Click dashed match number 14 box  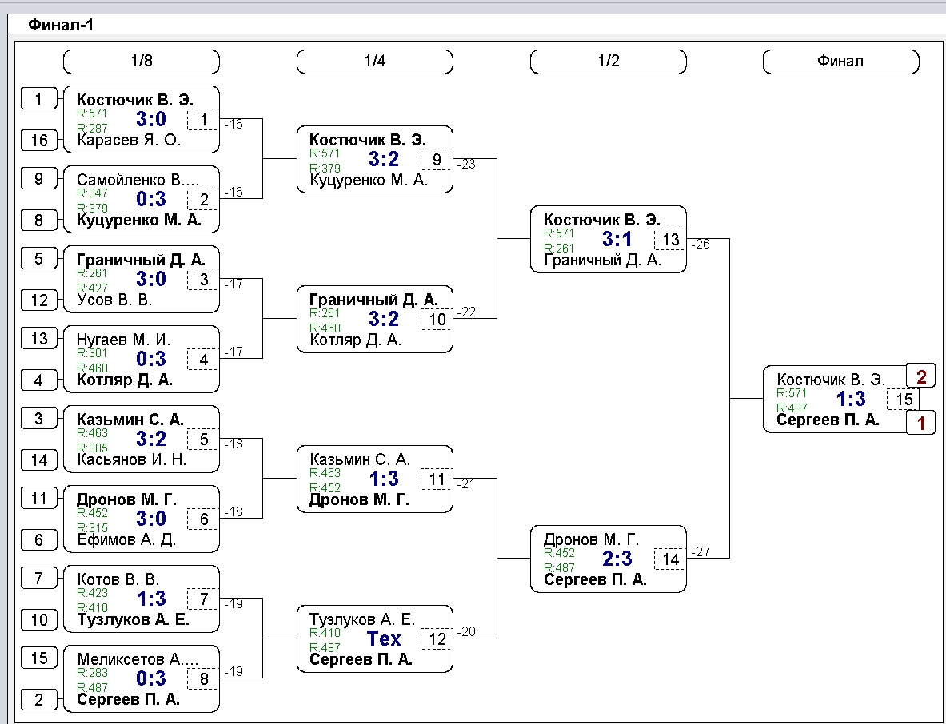[670, 559]
